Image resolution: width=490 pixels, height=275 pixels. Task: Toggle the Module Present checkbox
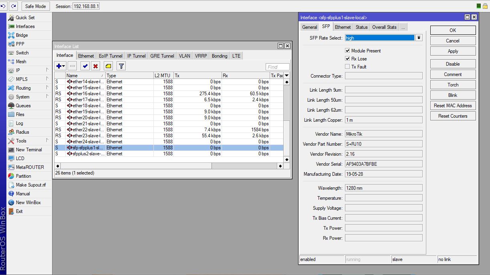click(x=347, y=51)
